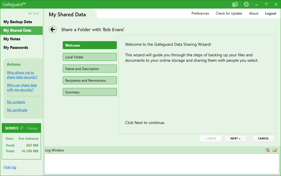
Task: Maximize the iSafeguard window
Action: click(x=266, y=4)
